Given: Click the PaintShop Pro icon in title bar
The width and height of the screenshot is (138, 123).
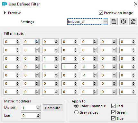Looking at the screenshot, I should [5, 4].
